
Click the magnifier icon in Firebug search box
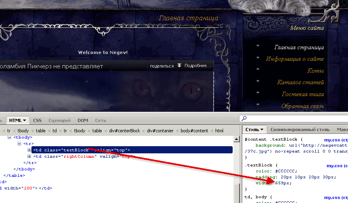coord(244,118)
